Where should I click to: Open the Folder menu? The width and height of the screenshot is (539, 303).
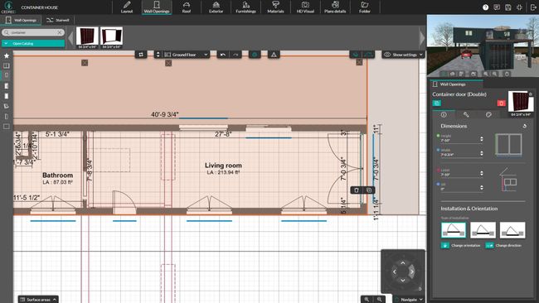pyautogui.click(x=365, y=7)
